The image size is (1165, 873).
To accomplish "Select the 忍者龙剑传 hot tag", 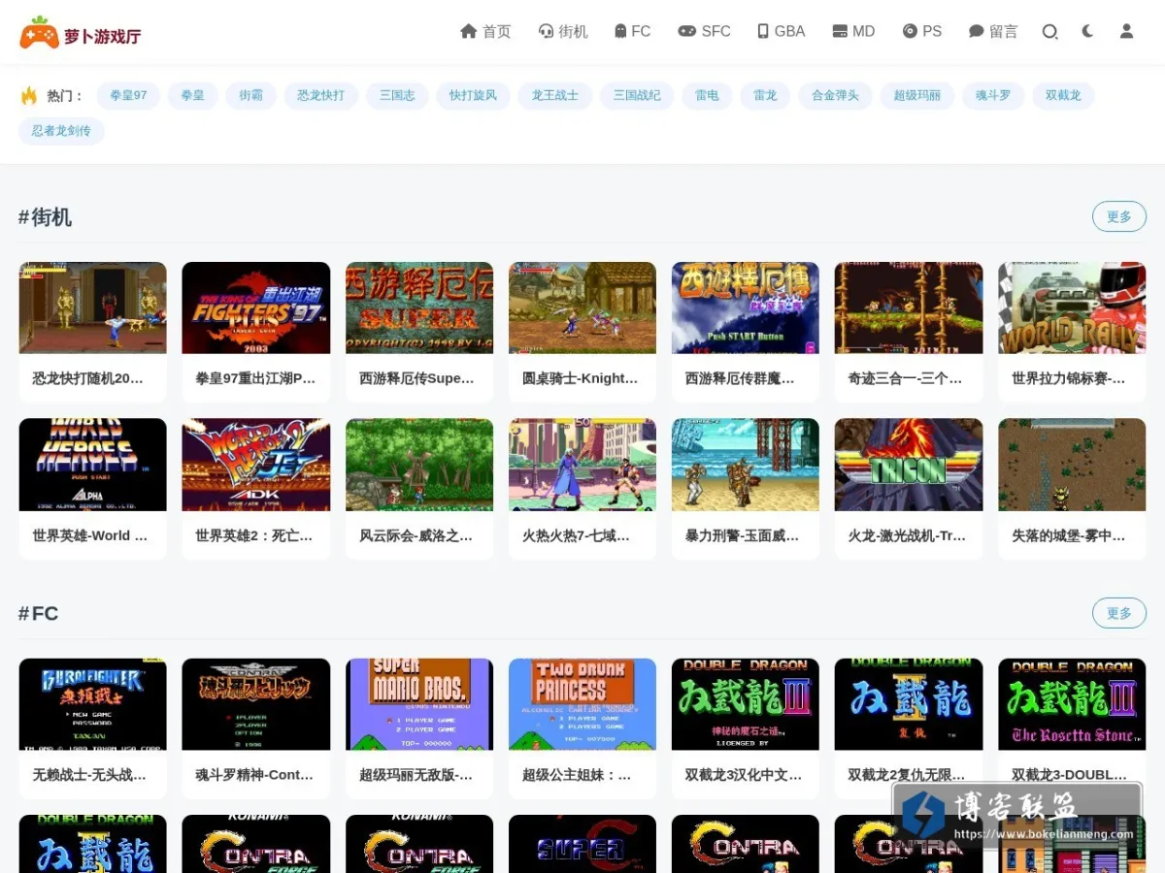I will 61,131.
